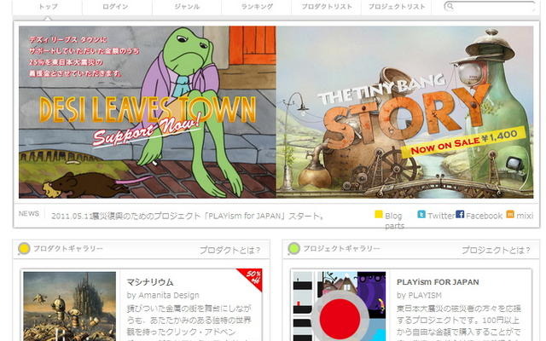This screenshot has height=341, width=546.
Task: Open the Facebook text link
Action: click(484, 216)
